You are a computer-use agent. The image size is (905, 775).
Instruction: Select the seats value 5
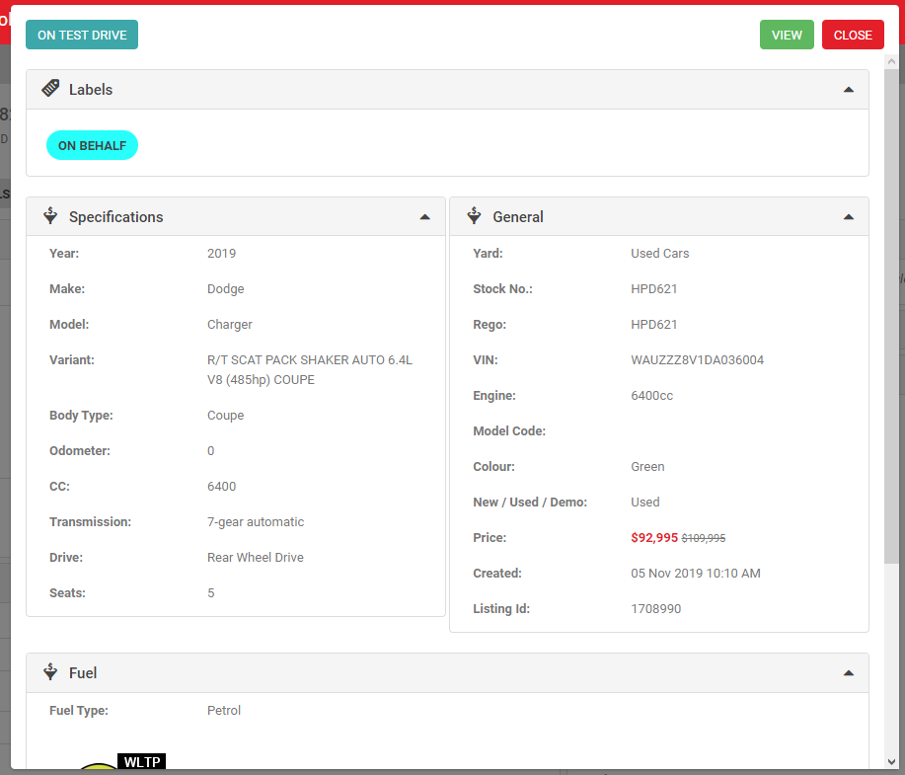click(211, 593)
